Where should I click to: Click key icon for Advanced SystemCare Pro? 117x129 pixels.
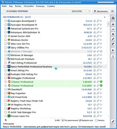tap(98, 28)
